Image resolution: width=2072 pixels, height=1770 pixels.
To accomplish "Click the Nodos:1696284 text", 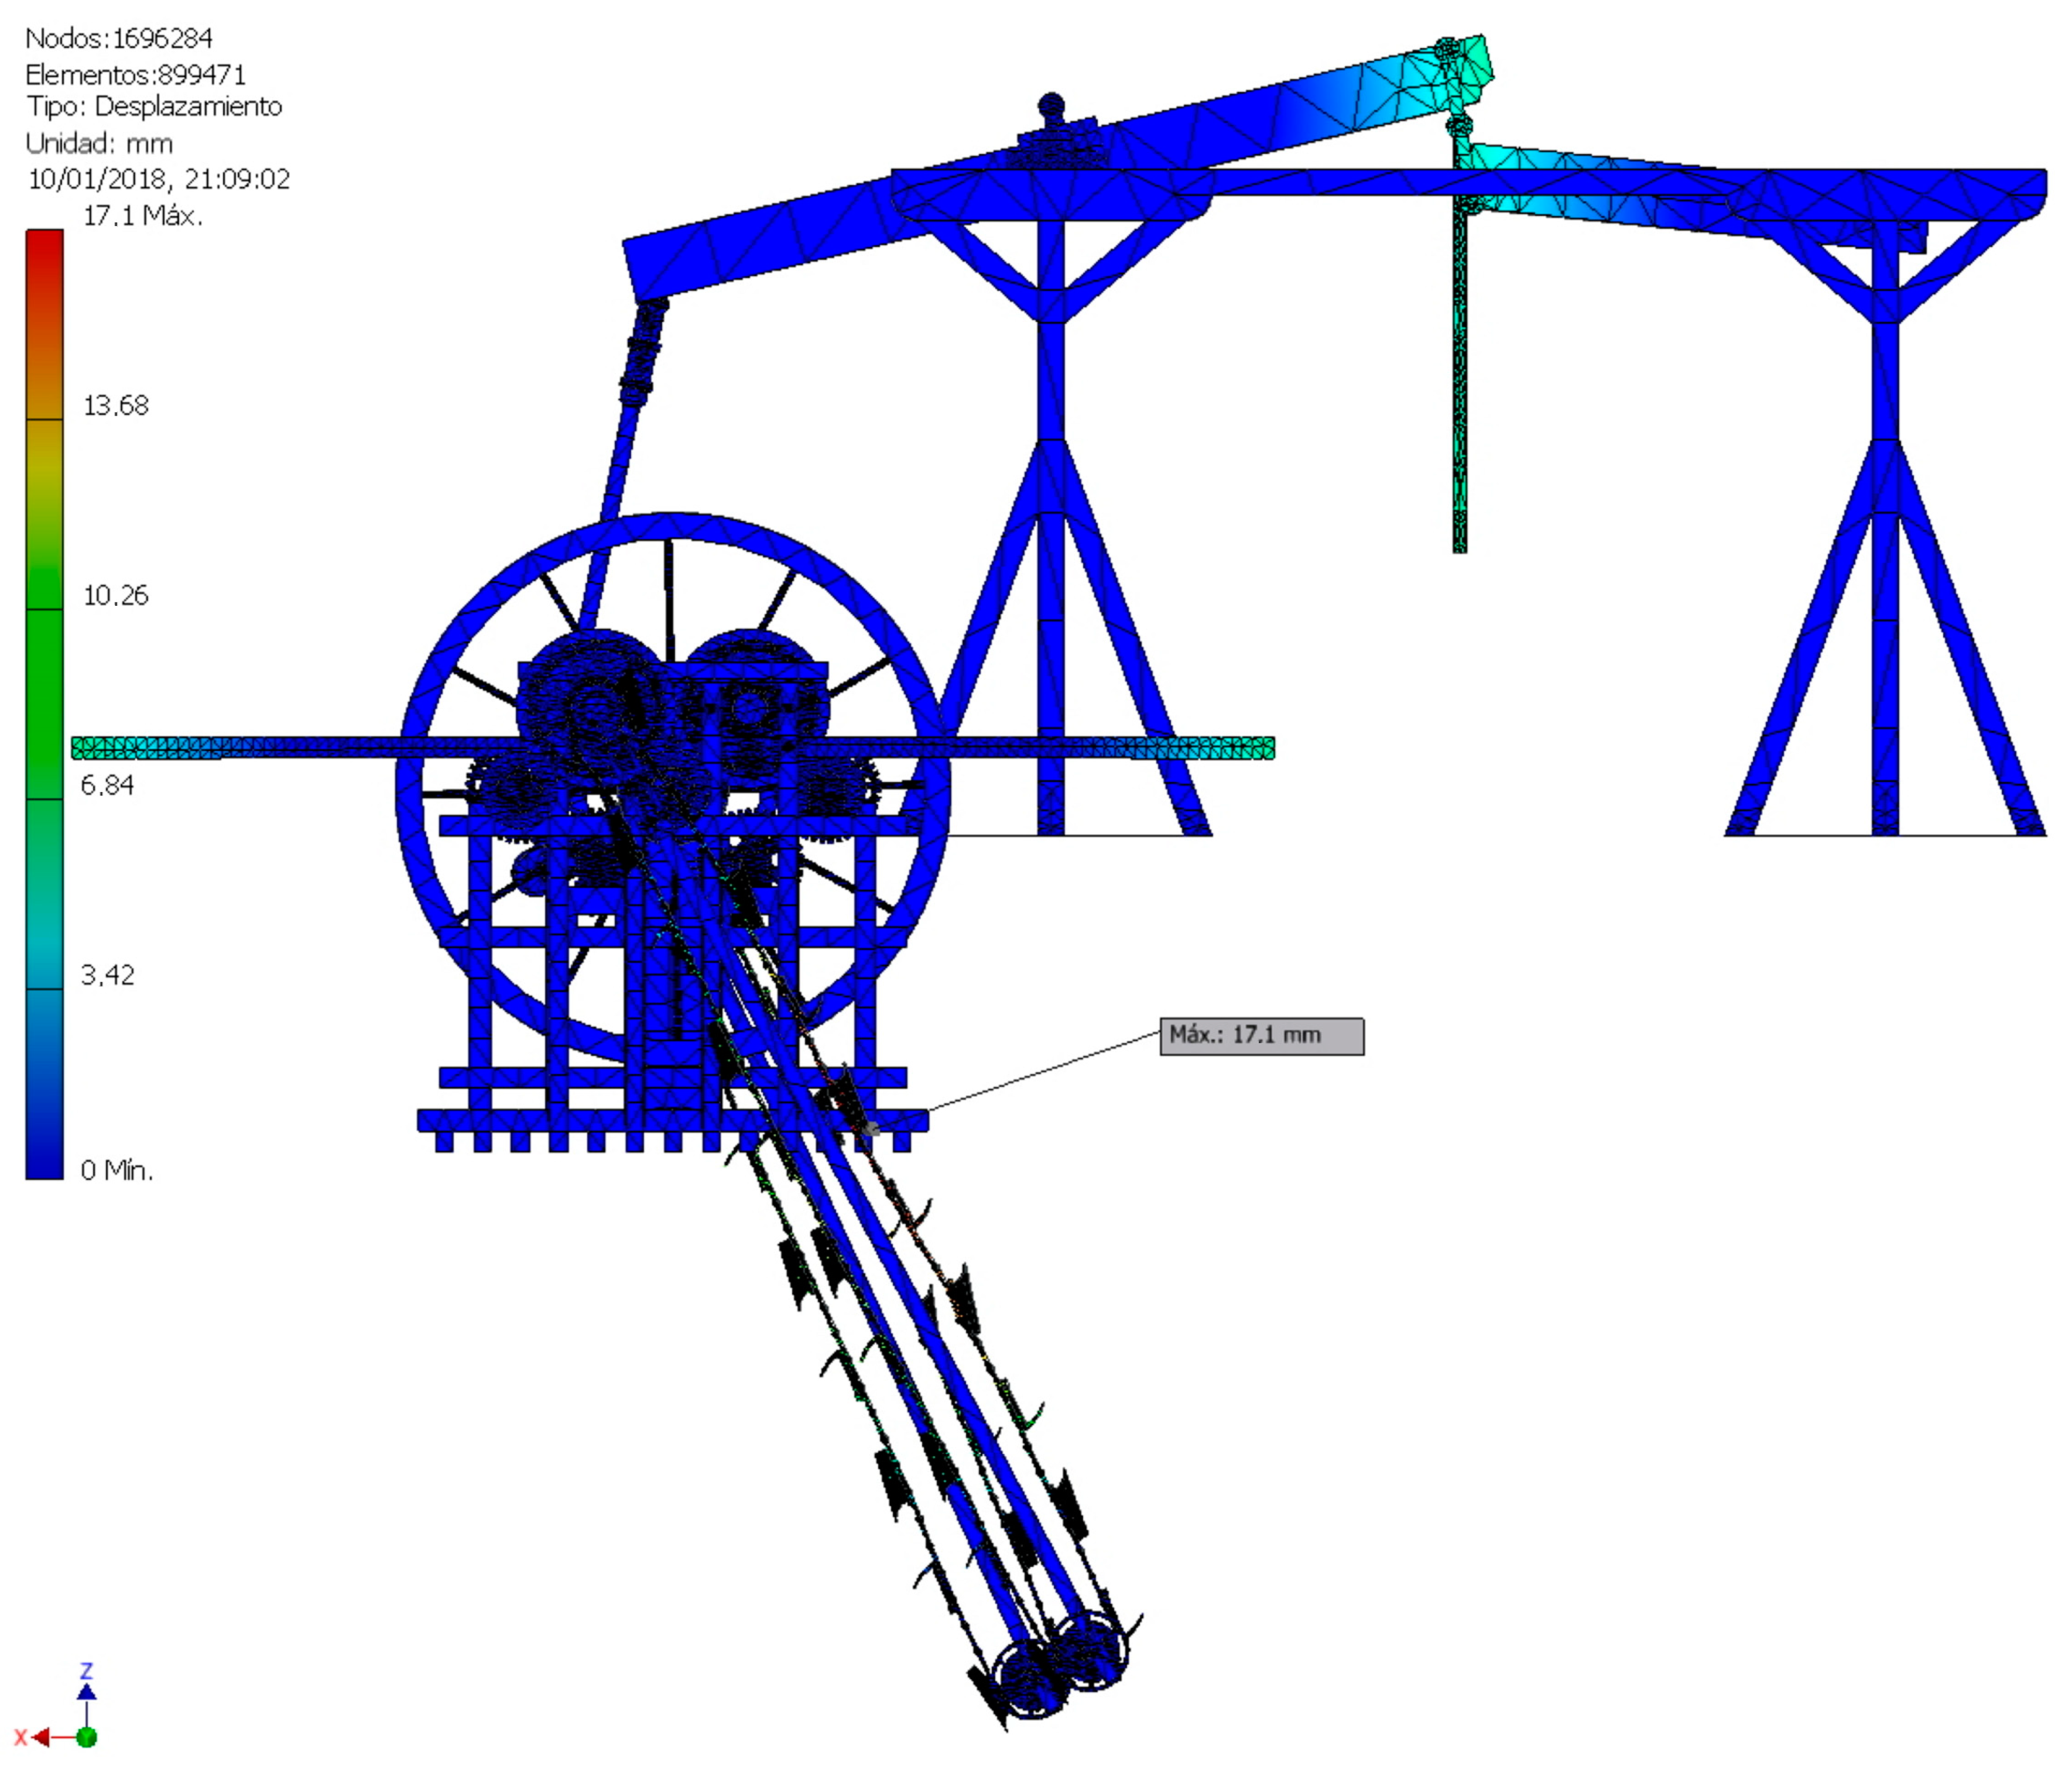I will [119, 38].
